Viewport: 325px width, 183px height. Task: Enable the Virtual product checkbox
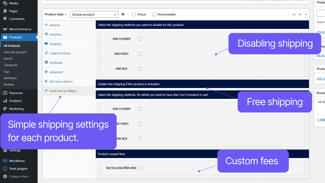pos(134,14)
